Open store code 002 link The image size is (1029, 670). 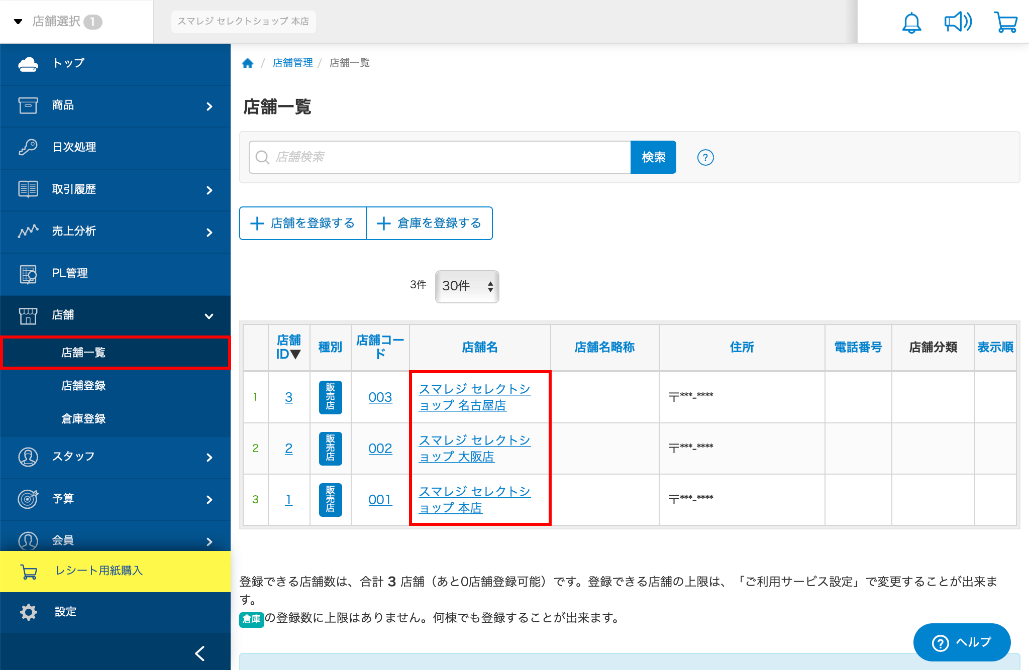(x=380, y=449)
